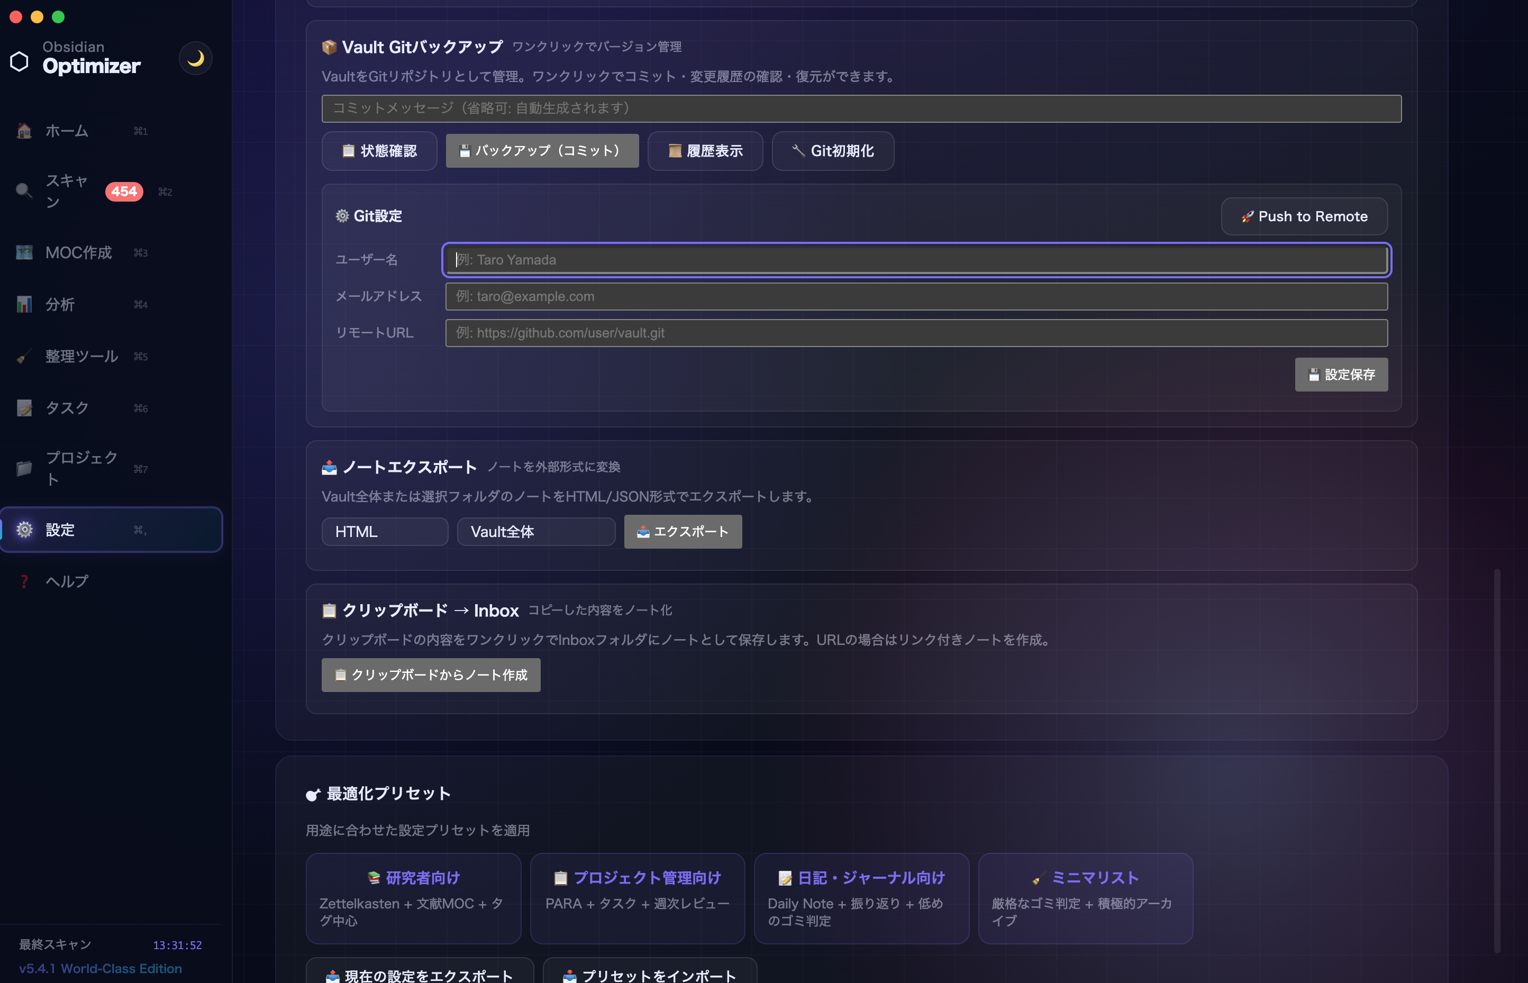Apply the 日記・ジャーナル向け preset card
This screenshot has width=1528, height=983.
point(862,899)
